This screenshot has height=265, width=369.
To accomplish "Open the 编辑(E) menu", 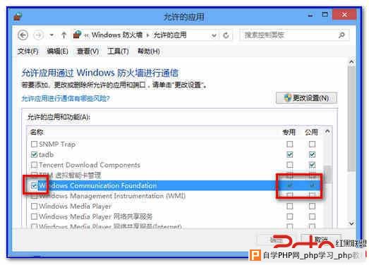I will (57, 51).
